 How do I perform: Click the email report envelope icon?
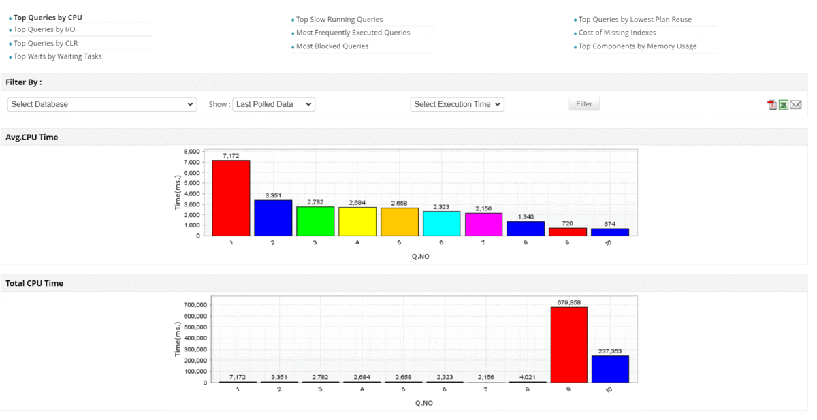coord(795,105)
